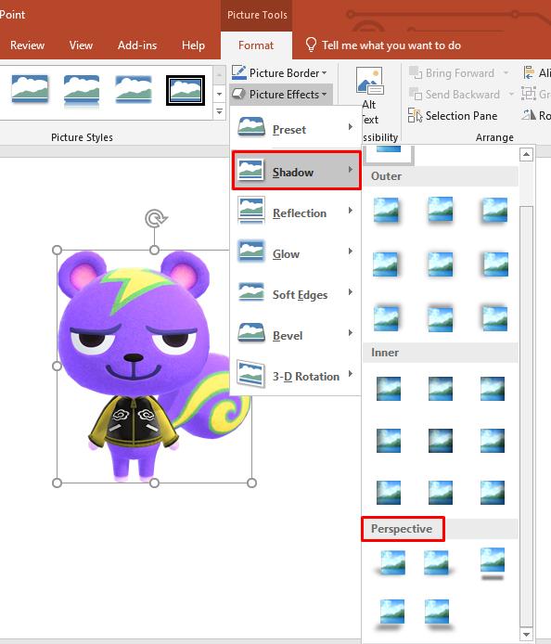
Task: Apply left Outer shadow in third row
Action: [x=387, y=318]
